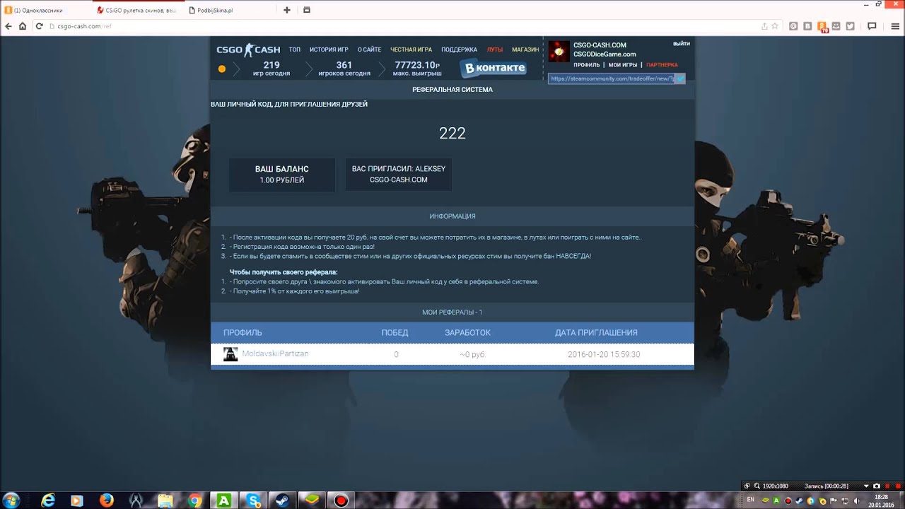Screen dimensions: 905x509
Task: Open the Twitter extension icon
Action: click(x=850, y=26)
